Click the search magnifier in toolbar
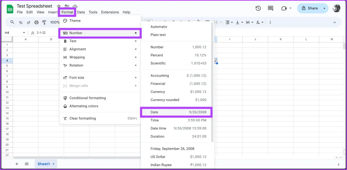347x170 pixels. (13, 22)
